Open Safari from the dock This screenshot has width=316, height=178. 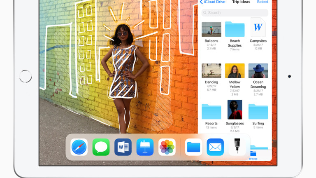(x=79, y=147)
